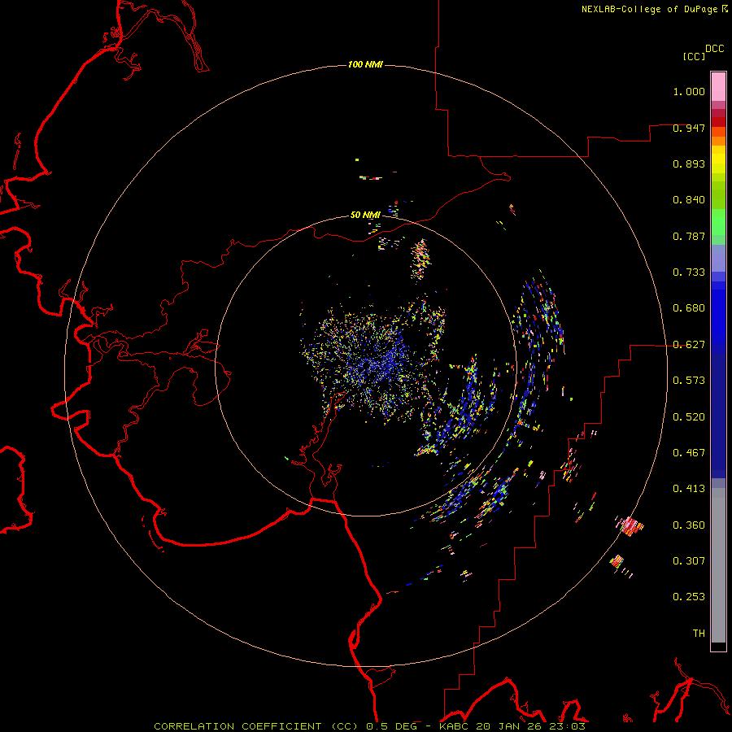Click the 0.893 color scale value
This screenshot has width=732, height=732.
point(689,163)
